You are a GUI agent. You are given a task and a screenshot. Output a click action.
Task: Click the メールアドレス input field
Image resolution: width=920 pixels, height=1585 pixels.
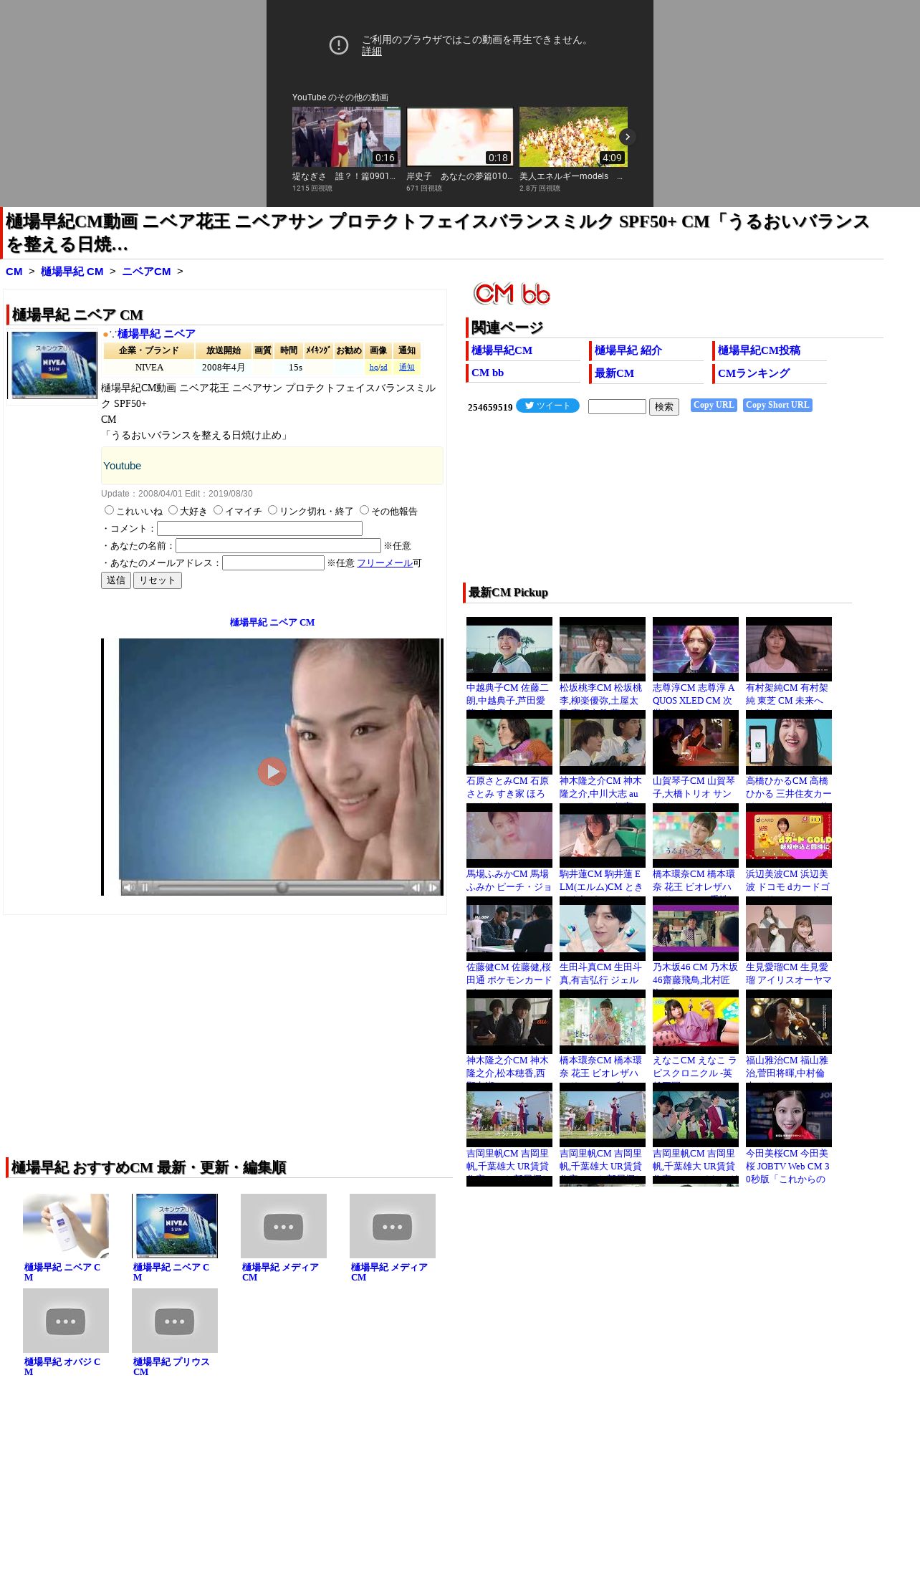[x=273, y=562]
